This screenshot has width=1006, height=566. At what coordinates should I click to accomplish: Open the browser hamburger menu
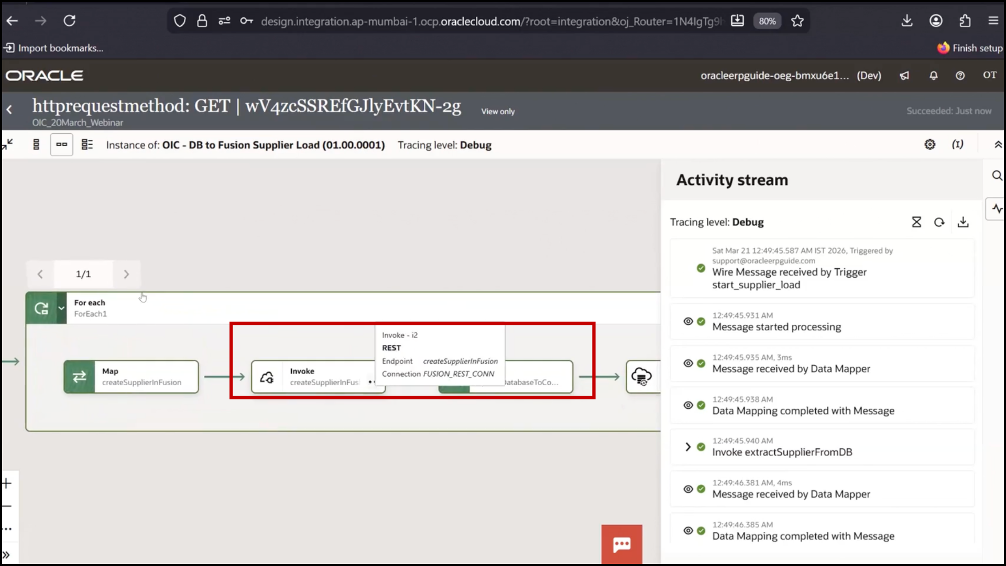[x=993, y=21]
